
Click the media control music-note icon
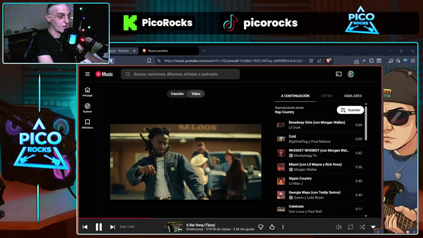391,61
